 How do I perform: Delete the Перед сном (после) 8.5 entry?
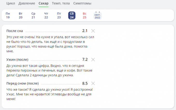pyautogui.click(x=93, y=83)
